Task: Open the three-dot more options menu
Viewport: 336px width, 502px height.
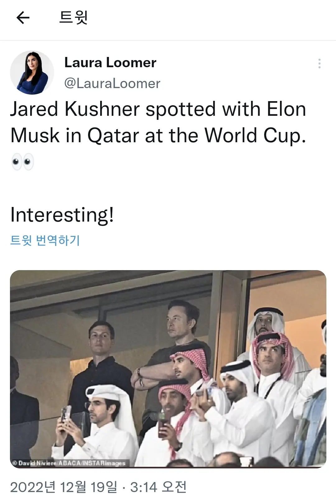Action: coord(319,63)
